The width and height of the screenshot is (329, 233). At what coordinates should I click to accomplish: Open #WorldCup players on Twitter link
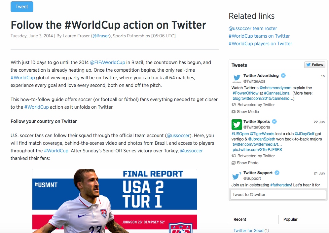[260, 44]
